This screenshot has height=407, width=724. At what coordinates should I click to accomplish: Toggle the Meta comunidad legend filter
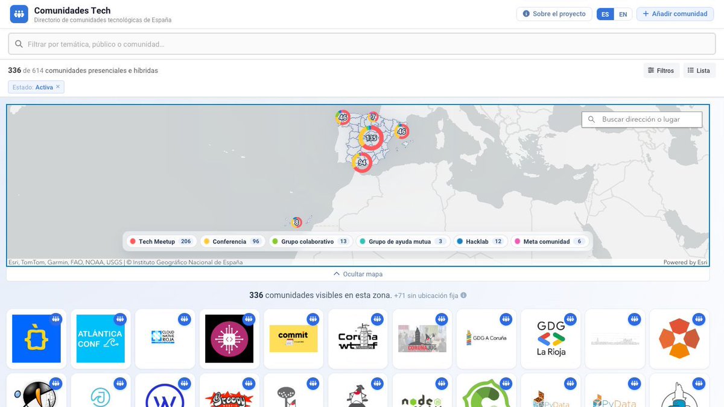click(550, 241)
